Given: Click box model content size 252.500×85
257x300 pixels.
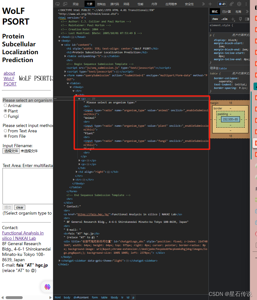Looking at the screenshot, I should point(231,119).
